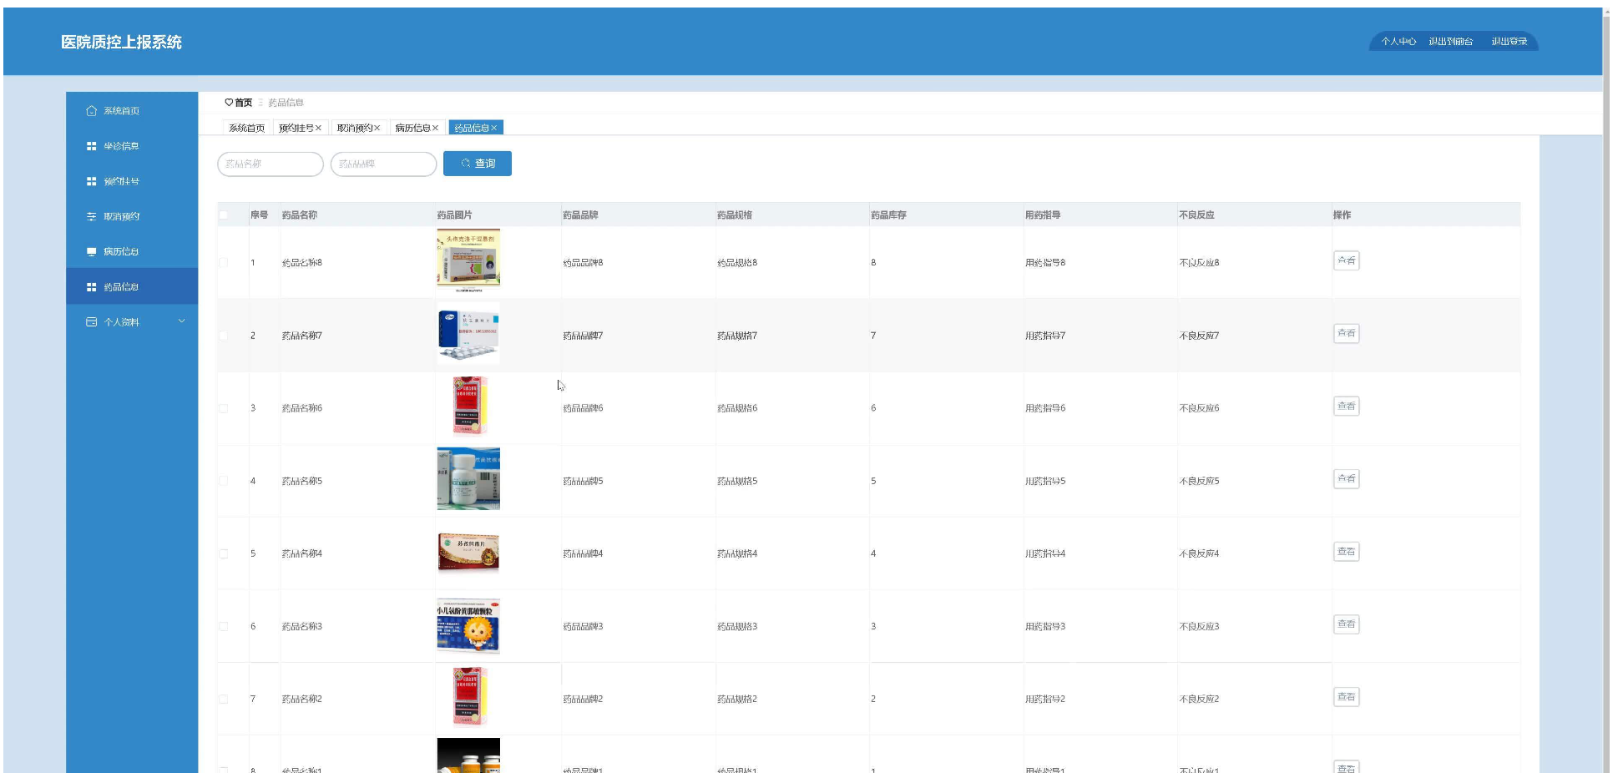Click the grid icon beside 预约挂号 in sidebar
The image size is (1618, 773).
click(x=92, y=181)
